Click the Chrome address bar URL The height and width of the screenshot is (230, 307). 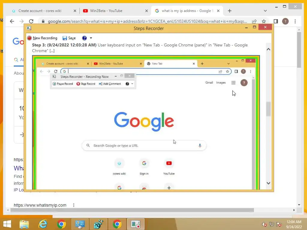click(147, 21)
